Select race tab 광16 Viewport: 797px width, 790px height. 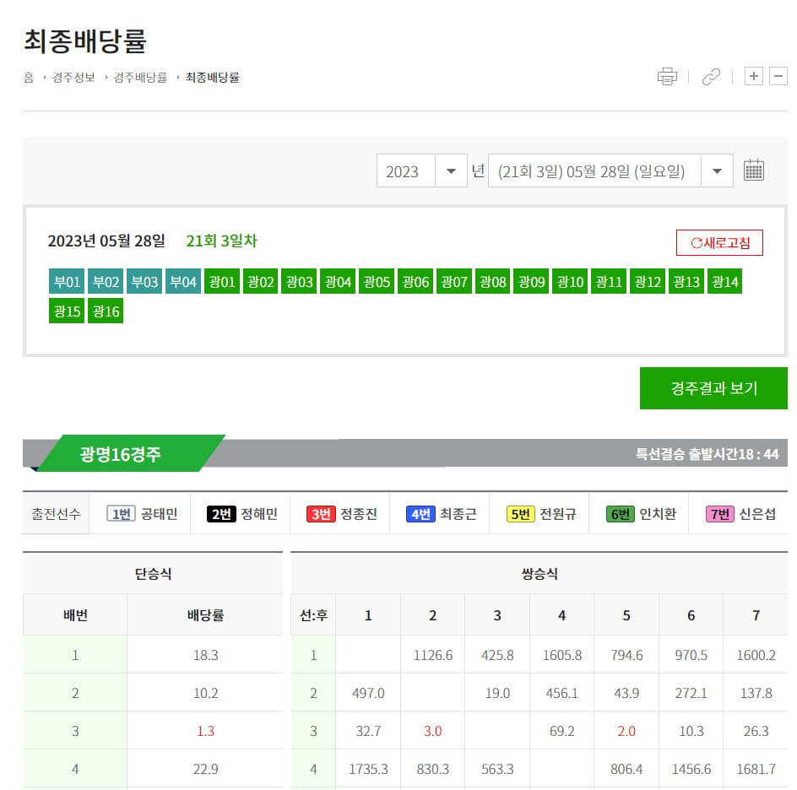pos(106,311)
